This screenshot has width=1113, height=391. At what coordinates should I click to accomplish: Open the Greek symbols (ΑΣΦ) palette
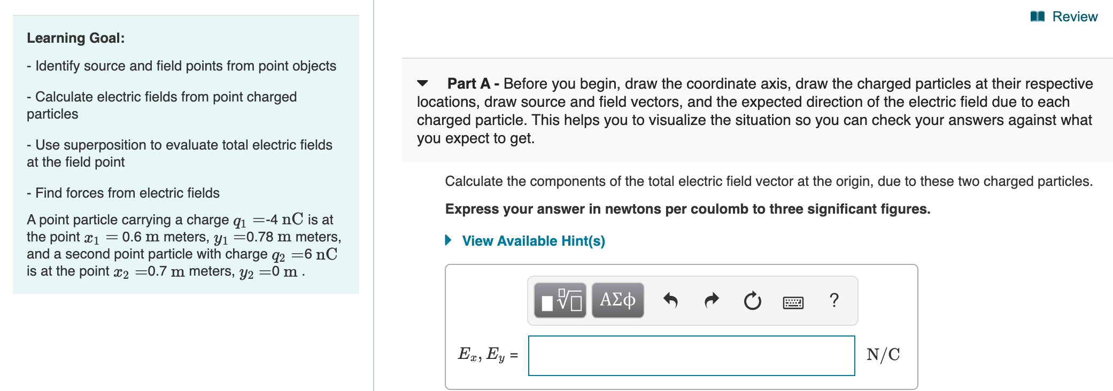[617, 300]
